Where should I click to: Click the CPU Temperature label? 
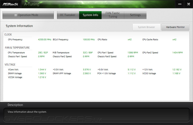tap(16, 53)
